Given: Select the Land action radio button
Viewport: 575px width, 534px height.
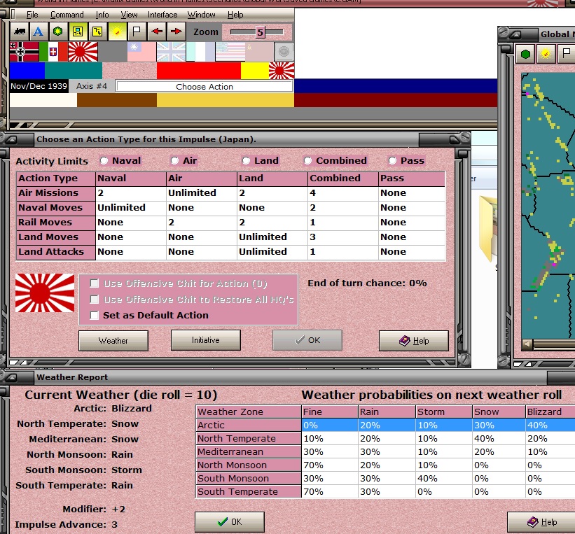Looking at the screenshot, I should (246, 160).
